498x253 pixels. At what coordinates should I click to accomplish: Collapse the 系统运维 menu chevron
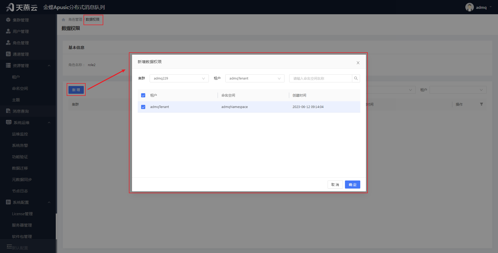(x=49, y=122)
